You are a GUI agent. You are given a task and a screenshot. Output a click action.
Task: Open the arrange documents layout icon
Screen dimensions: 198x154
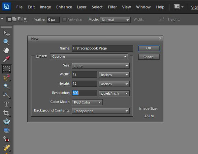177,7
